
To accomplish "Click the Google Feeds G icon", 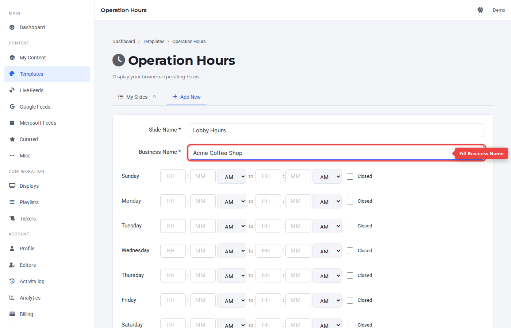I will 12,107.
